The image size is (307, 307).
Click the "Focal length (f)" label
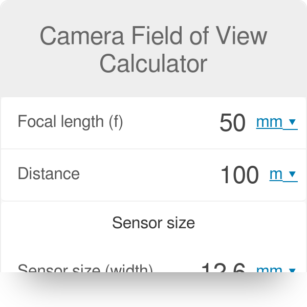point(70,122)
